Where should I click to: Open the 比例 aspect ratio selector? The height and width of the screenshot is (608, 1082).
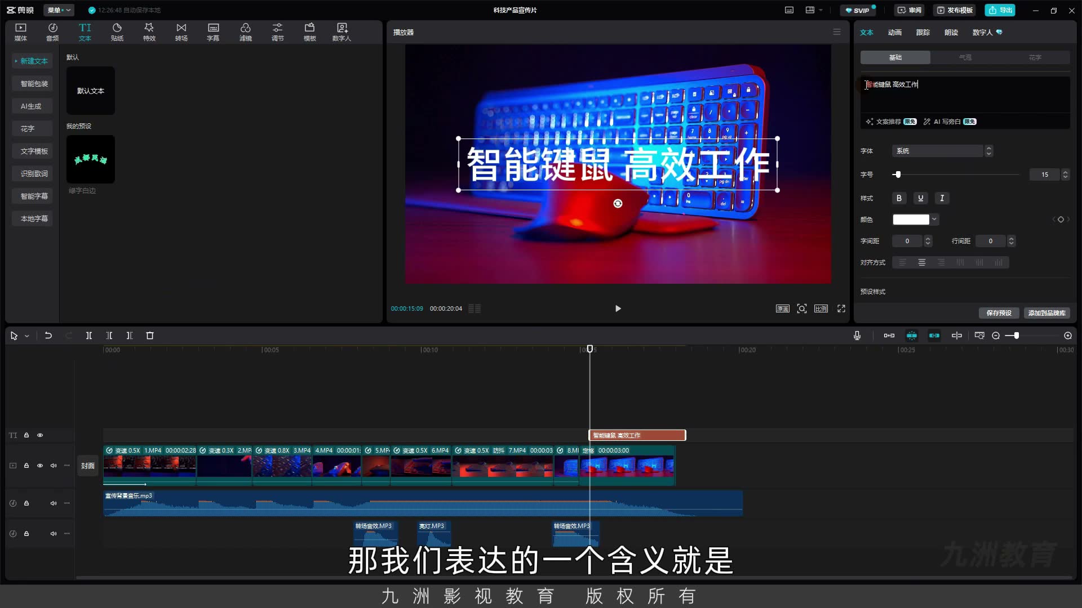tap(821, 309)
